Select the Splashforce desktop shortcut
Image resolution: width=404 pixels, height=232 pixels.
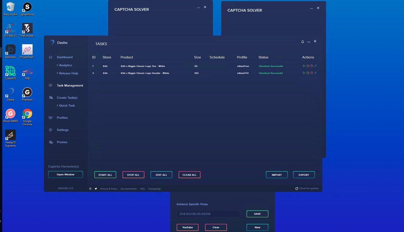27,9
